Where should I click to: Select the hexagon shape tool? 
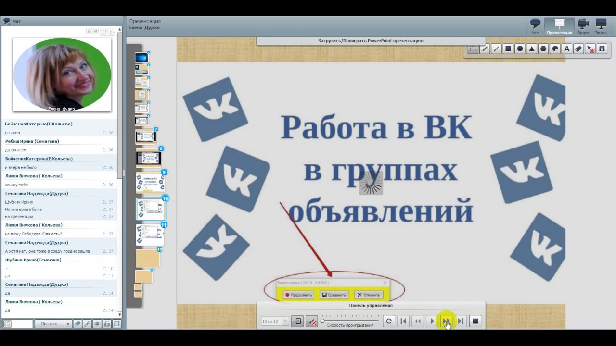(x=543, y=49)
